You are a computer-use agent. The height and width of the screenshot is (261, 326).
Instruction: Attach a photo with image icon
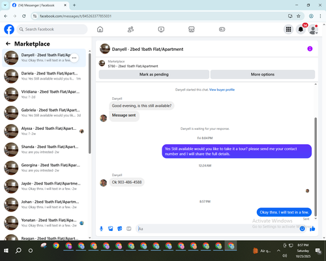click(111, 228)
